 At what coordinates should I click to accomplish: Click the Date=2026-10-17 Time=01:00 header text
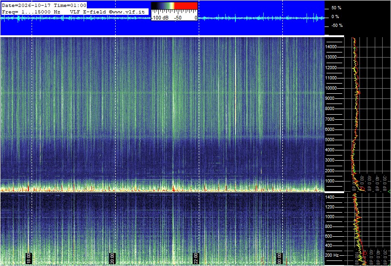coord(44,5)
